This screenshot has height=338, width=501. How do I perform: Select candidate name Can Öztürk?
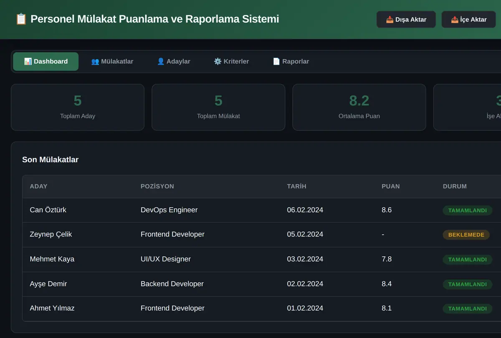pos(48,210)
